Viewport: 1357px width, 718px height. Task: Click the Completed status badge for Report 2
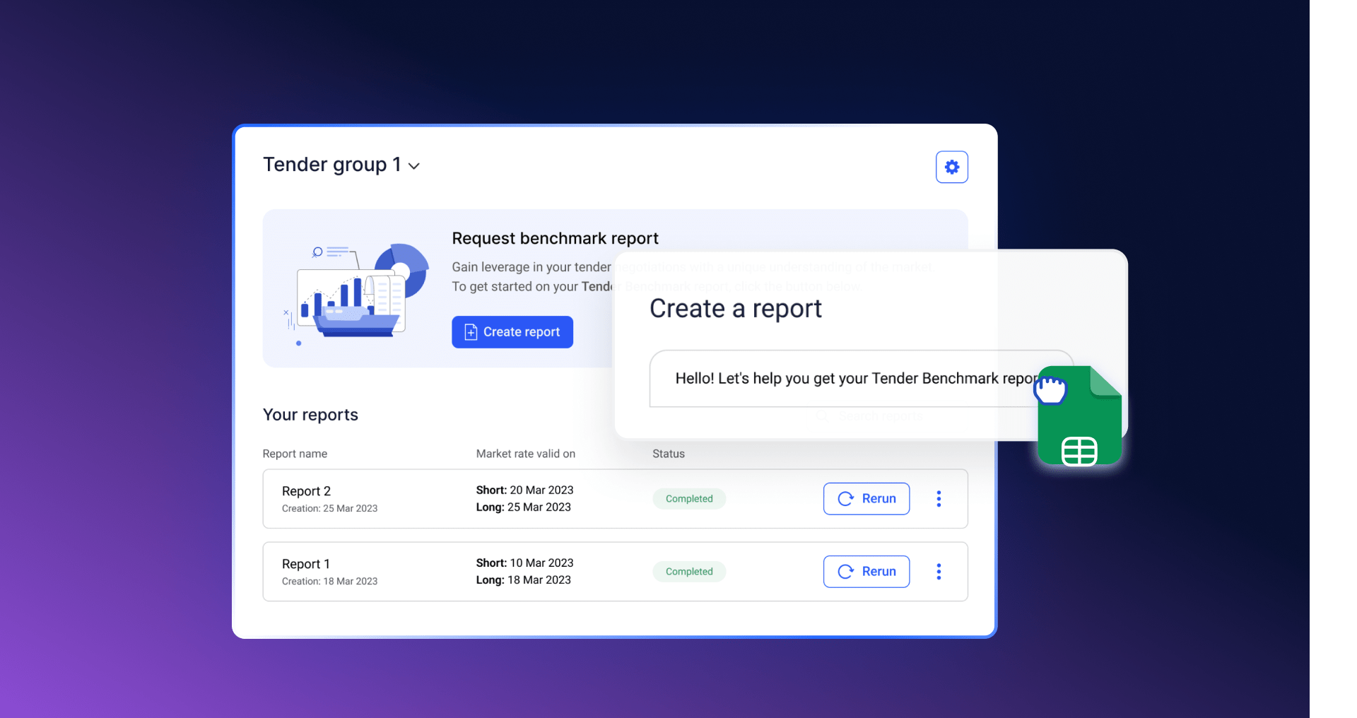689,499
